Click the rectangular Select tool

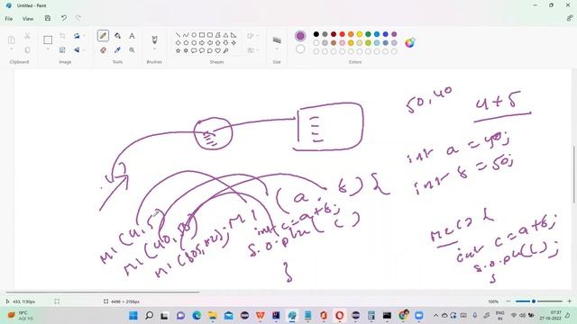click(48, 40)
